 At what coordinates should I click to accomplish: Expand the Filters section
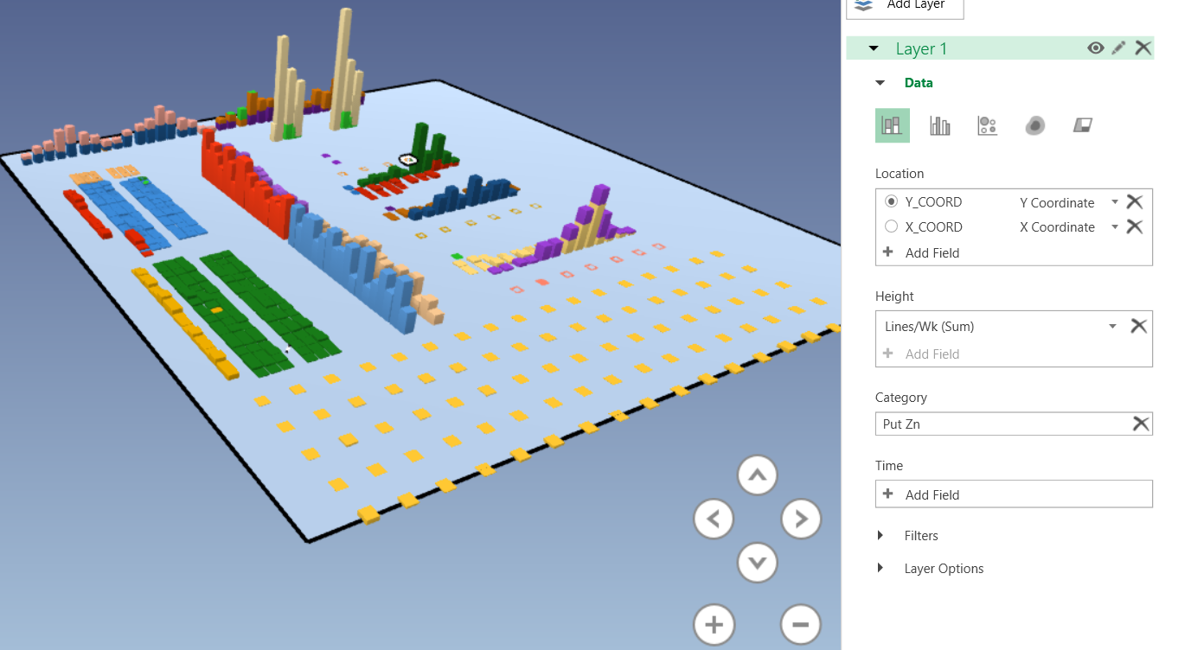(880, 536)
